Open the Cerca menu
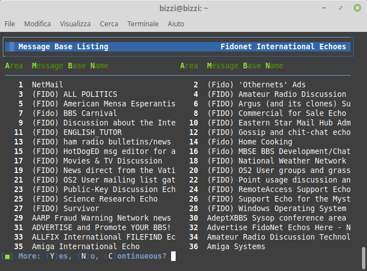This screenshot has height=271, width=367. (x=109, y=24)
